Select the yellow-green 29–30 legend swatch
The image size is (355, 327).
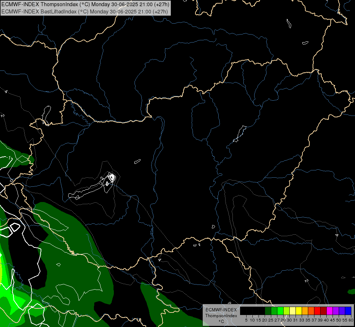286,311
